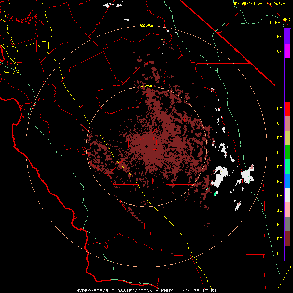Click the 100 NMI range ring label

click(x=146, y=26)
